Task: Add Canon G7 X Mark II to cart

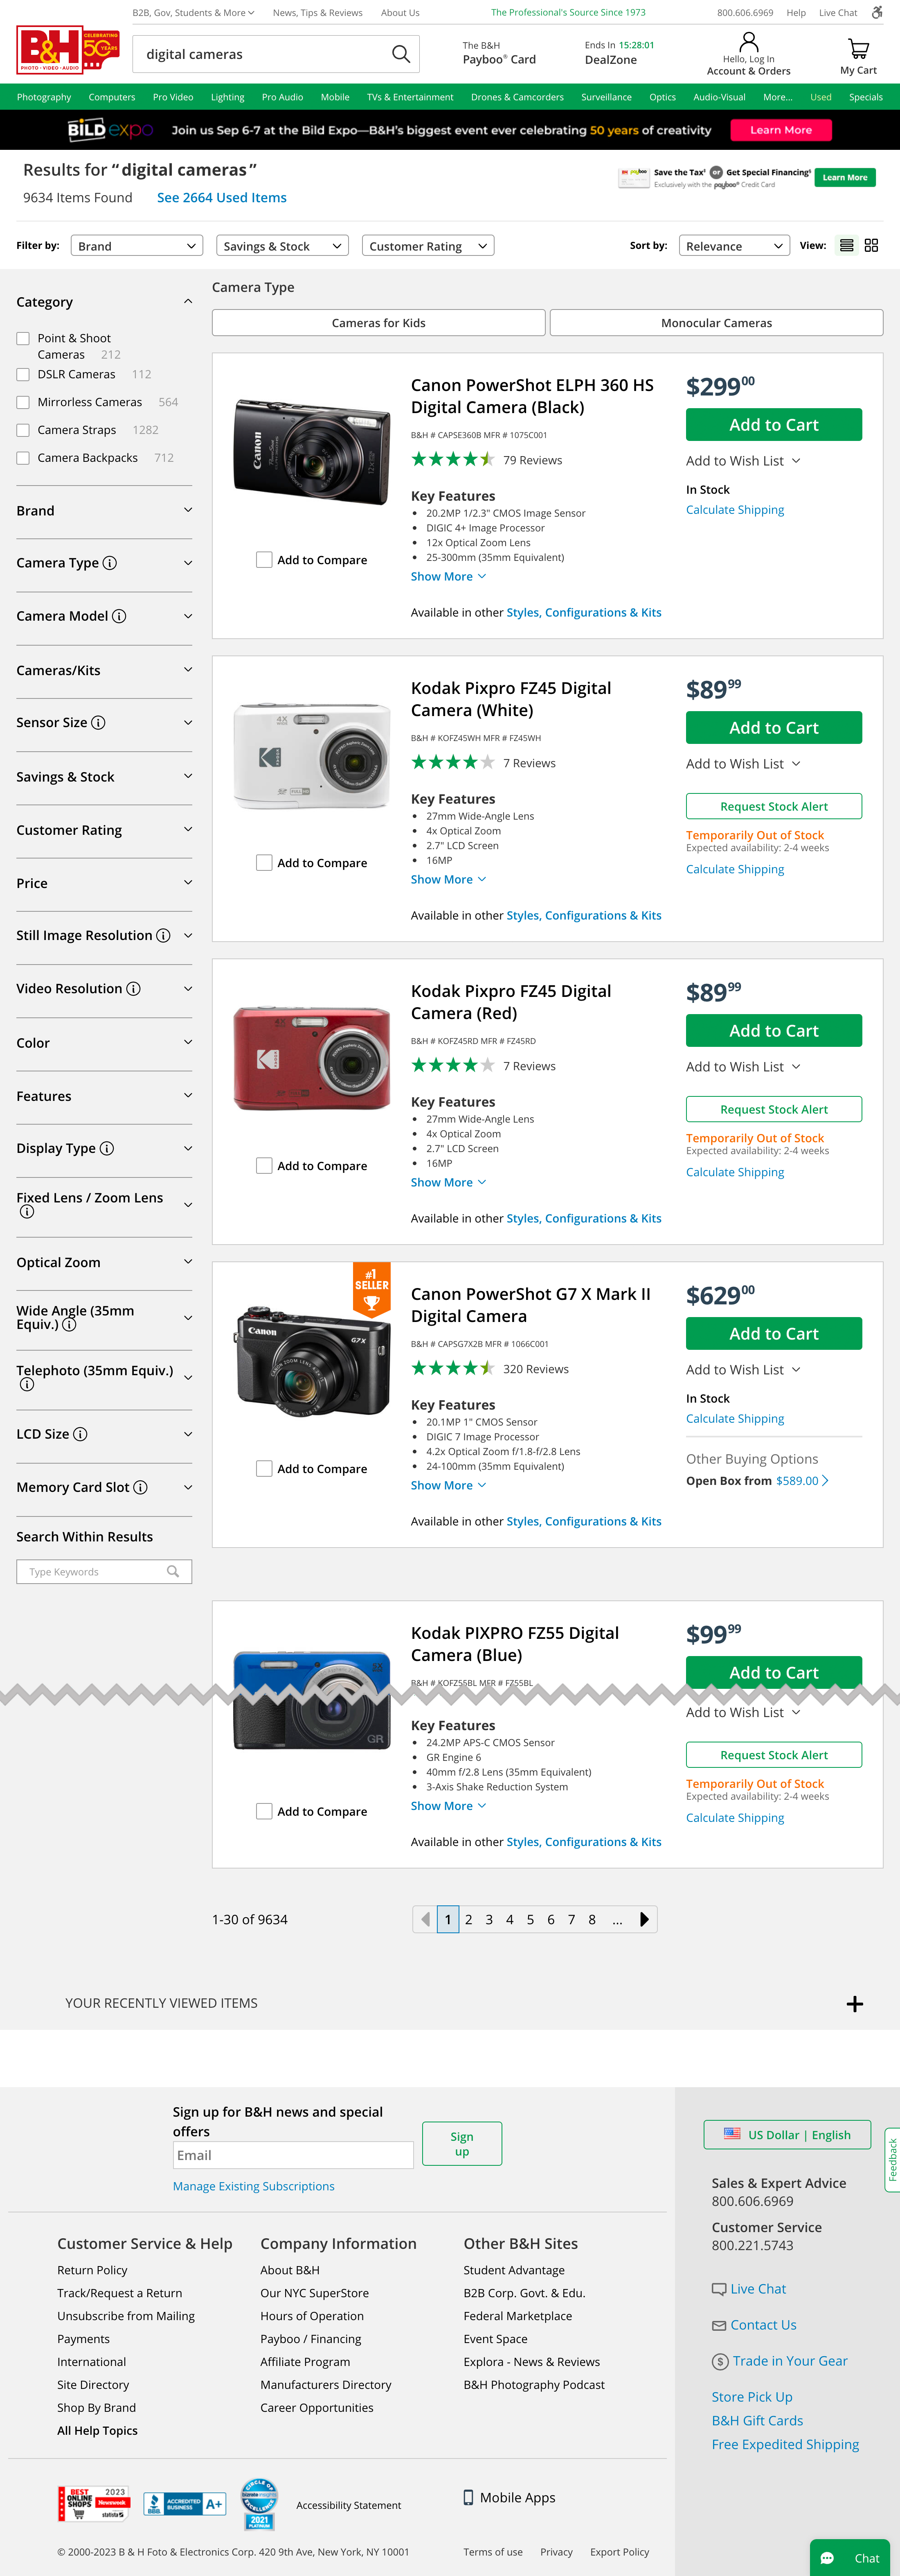Action: pyautogui.click(x=773, y=1333)
